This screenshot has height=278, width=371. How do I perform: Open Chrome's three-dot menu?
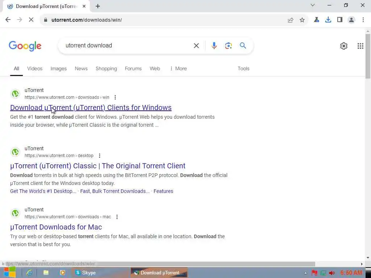tap(363, 20)
